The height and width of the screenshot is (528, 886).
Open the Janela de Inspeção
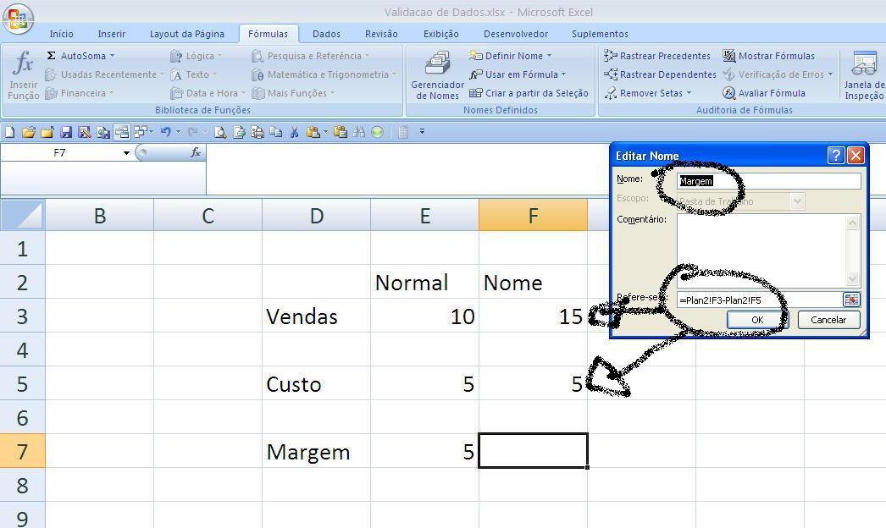[863, 74]
